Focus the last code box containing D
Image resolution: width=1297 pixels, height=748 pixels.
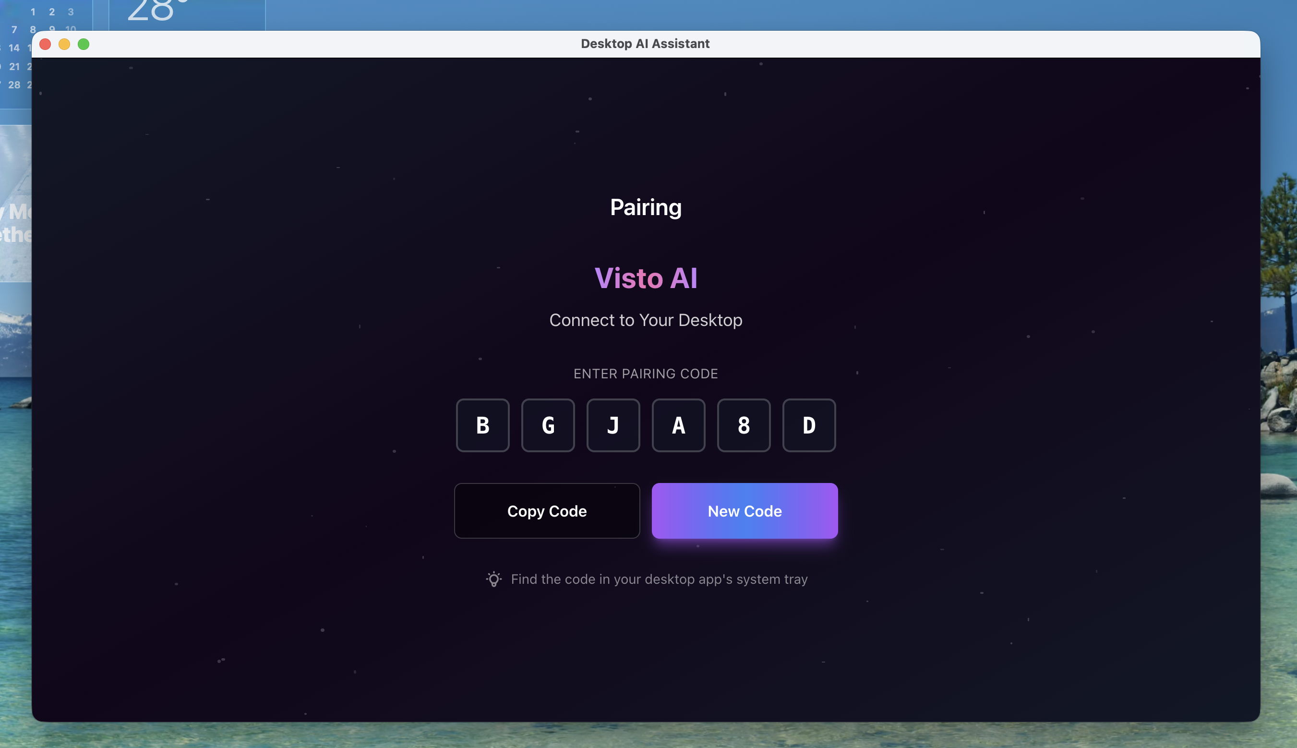[808, 425]
